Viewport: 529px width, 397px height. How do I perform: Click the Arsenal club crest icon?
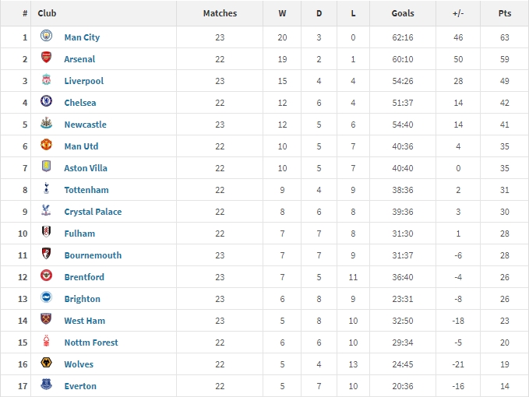point(46,58)
